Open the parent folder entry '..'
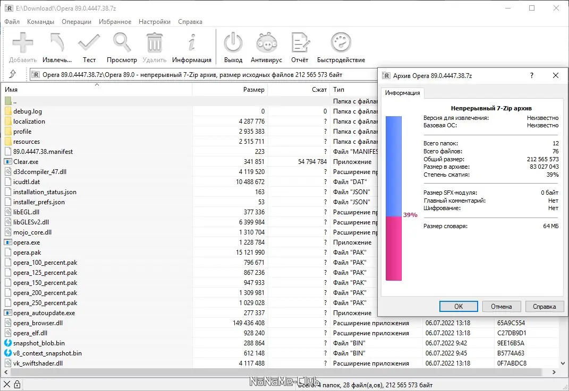 pos(17,101)
